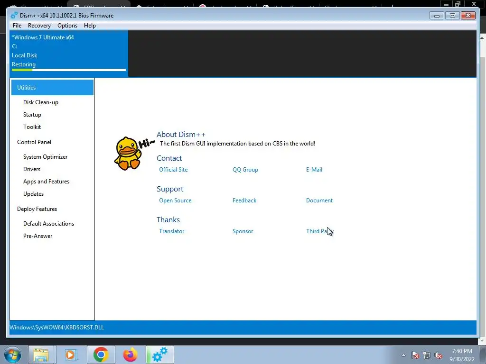Image resolution: width=486 pixels, height=364 pixels.
Task: Open the Startup page
Action: (x=32, y=115)
